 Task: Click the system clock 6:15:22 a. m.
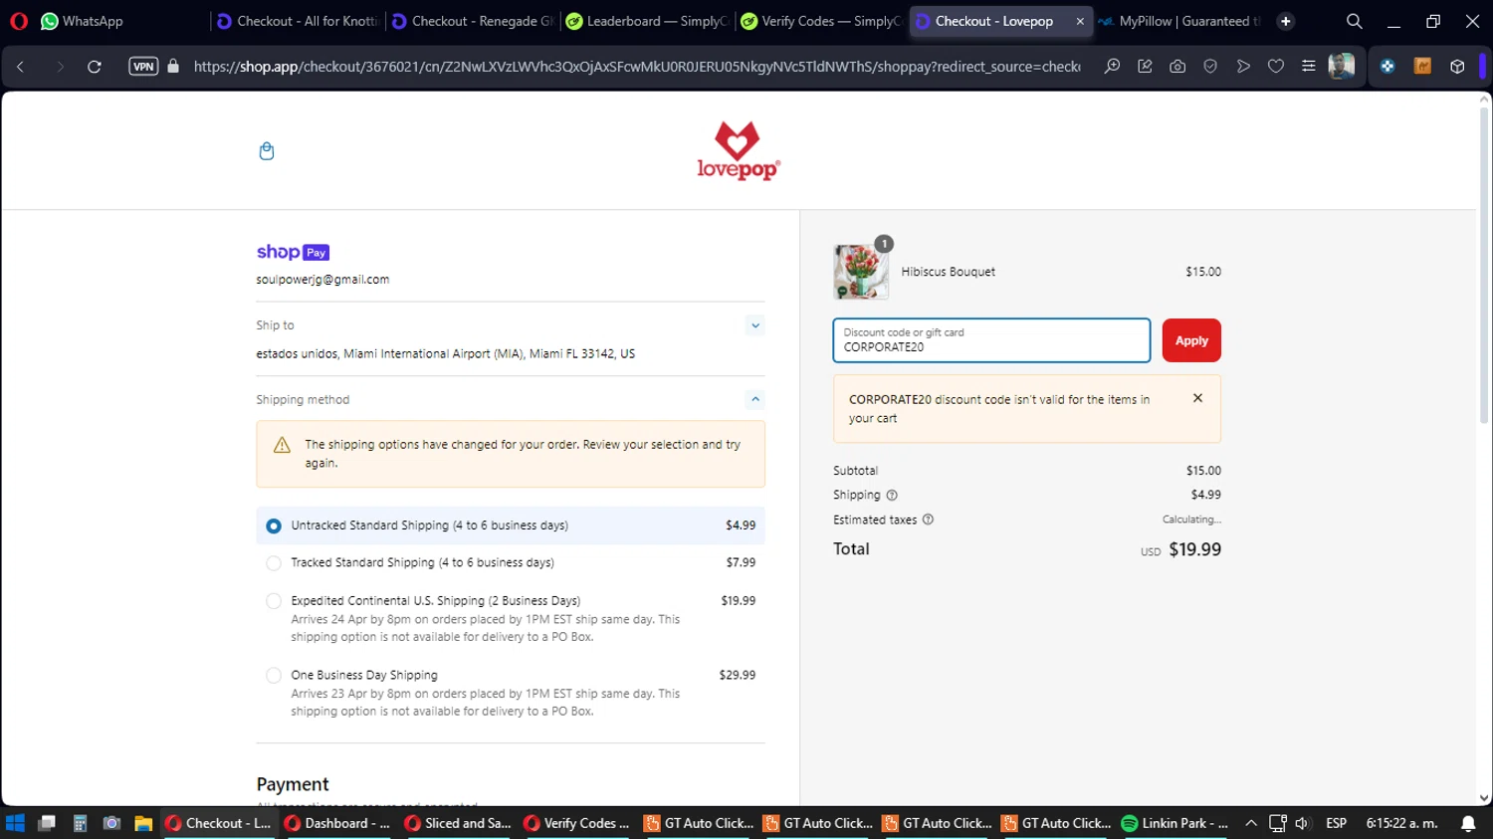pyautogui.click(x=1401, y=823)
